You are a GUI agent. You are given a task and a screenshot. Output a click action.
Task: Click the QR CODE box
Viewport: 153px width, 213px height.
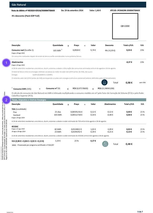(125, 26)
